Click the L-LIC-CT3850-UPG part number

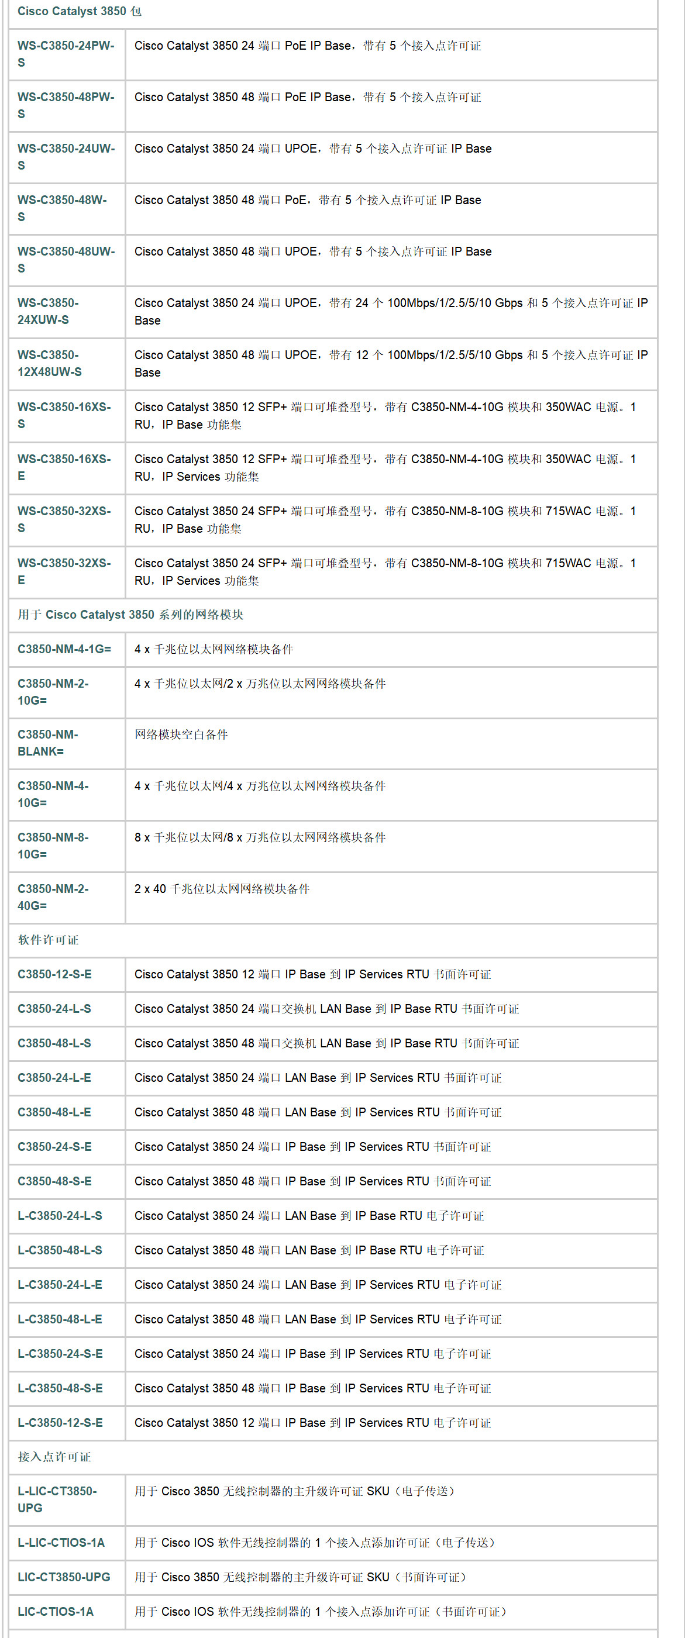(57, 1500)
